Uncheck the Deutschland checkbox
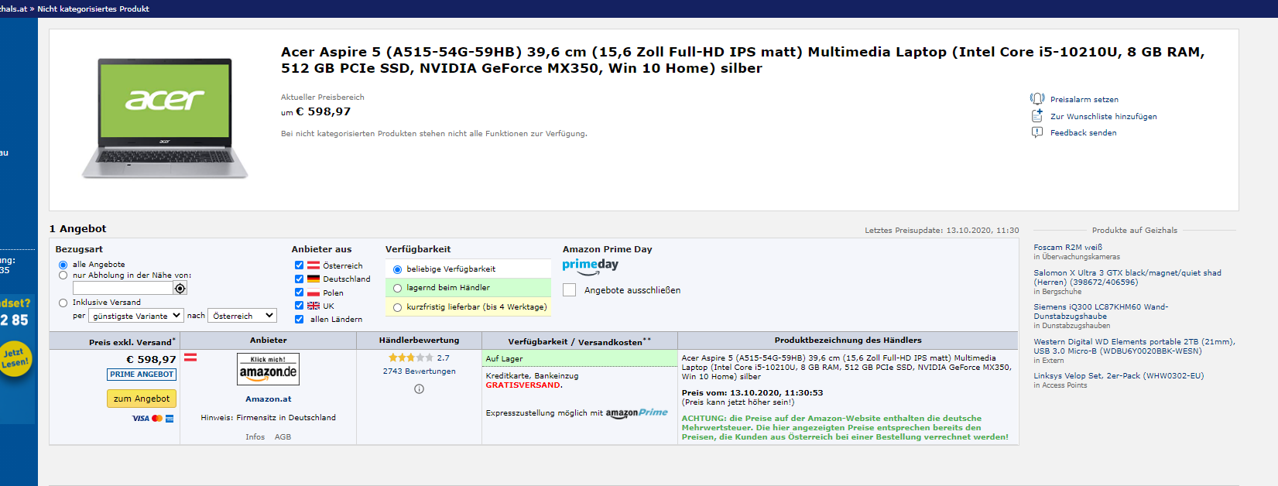 point(300,279)
